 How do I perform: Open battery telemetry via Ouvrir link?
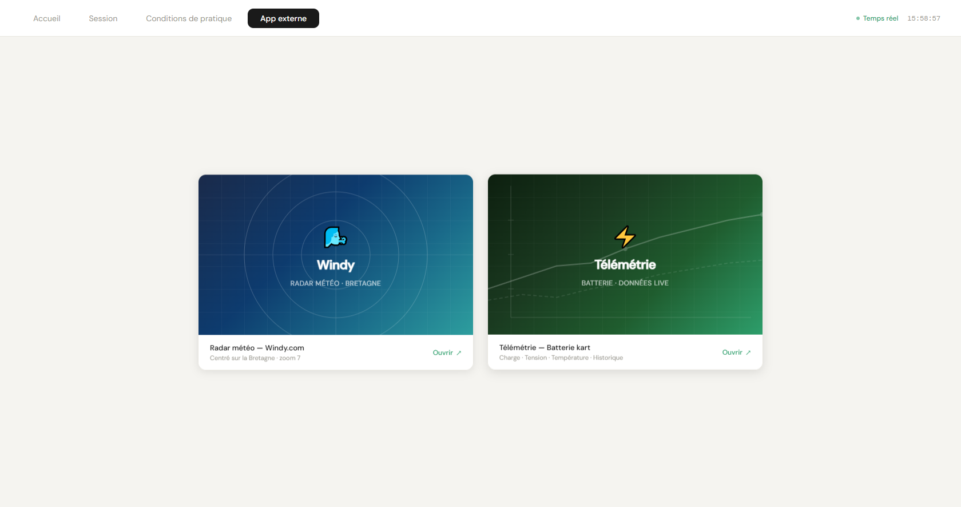[x=736, y=352]
